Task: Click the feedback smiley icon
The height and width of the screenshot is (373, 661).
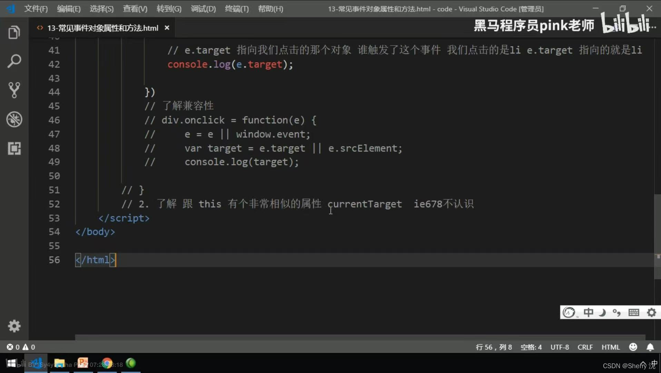Action: (633, 347)
